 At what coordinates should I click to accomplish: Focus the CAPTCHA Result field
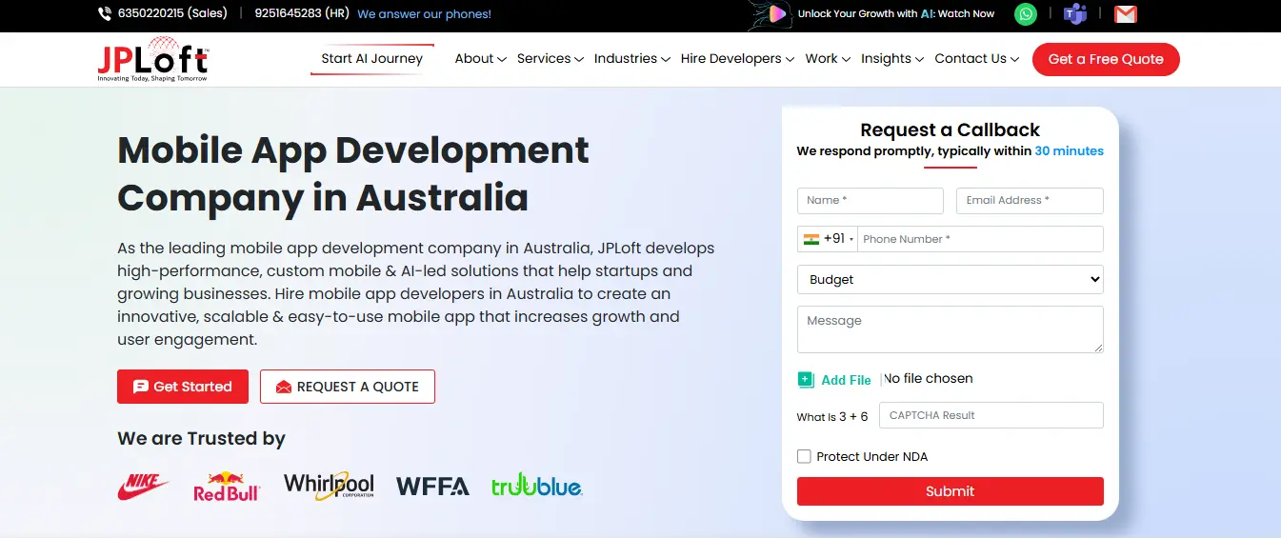point(991,415)
